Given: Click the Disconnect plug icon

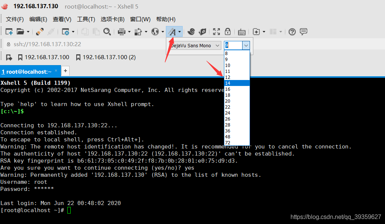Looking at the screenshot, I should 51,32.
